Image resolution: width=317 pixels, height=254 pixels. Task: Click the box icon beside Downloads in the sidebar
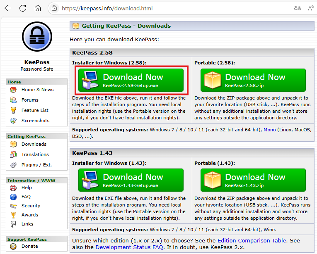13,144
